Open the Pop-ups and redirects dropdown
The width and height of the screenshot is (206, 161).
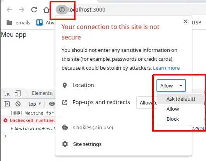(147, 103)
